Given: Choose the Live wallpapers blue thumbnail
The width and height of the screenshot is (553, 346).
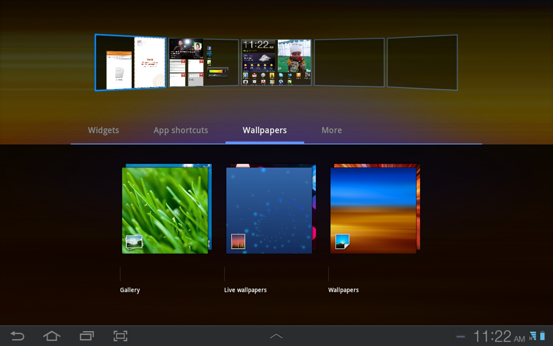Looking at the screenshot, I should tap(269, 210).
